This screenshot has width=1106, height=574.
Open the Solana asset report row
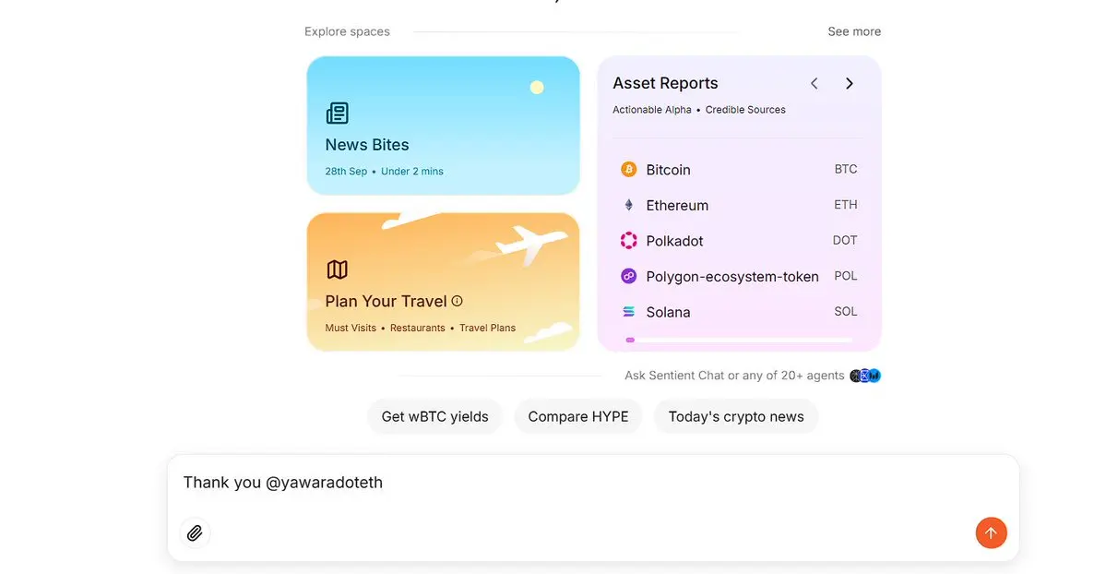pyautogui.click(x=739, y=311)
